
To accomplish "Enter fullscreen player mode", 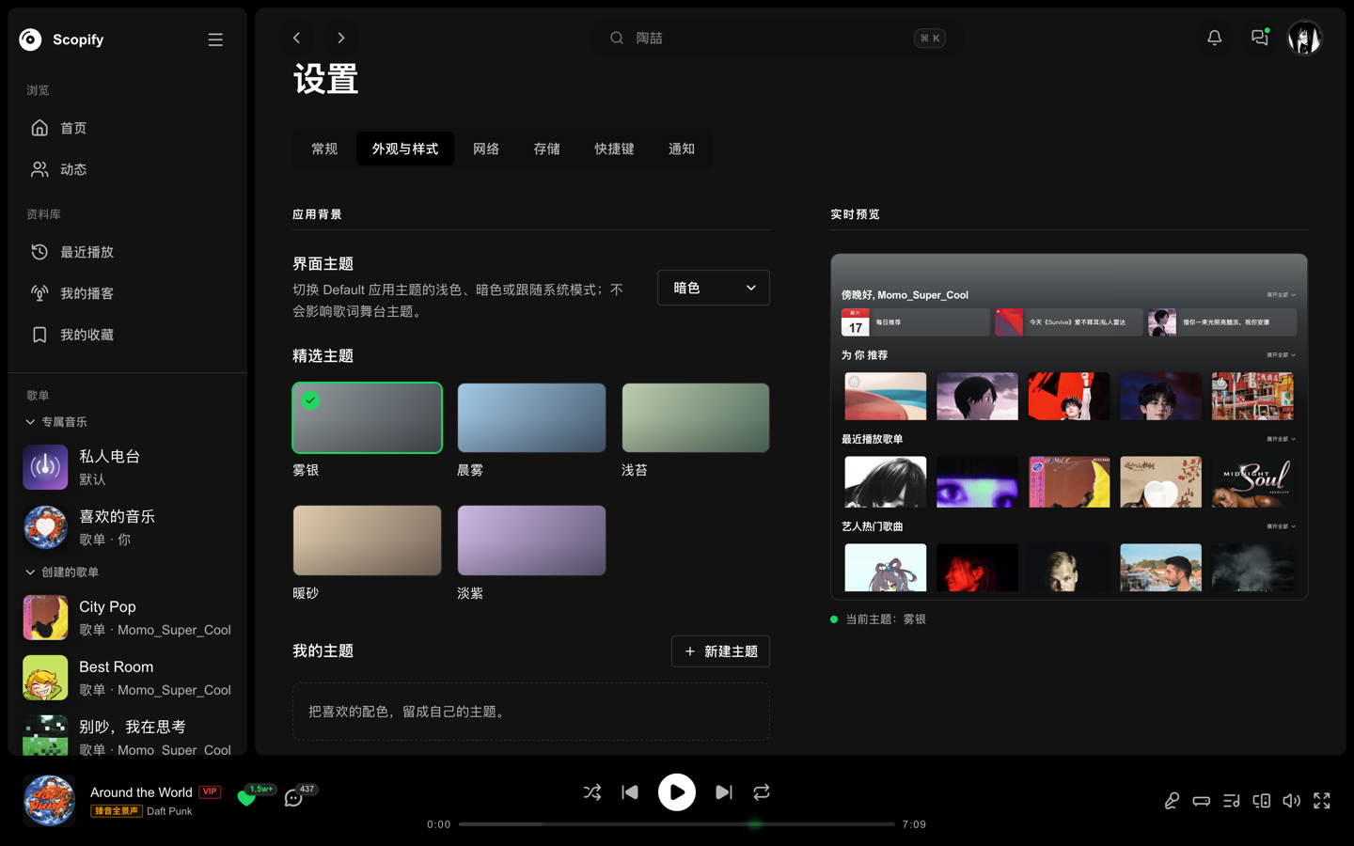I will 1322,801.
